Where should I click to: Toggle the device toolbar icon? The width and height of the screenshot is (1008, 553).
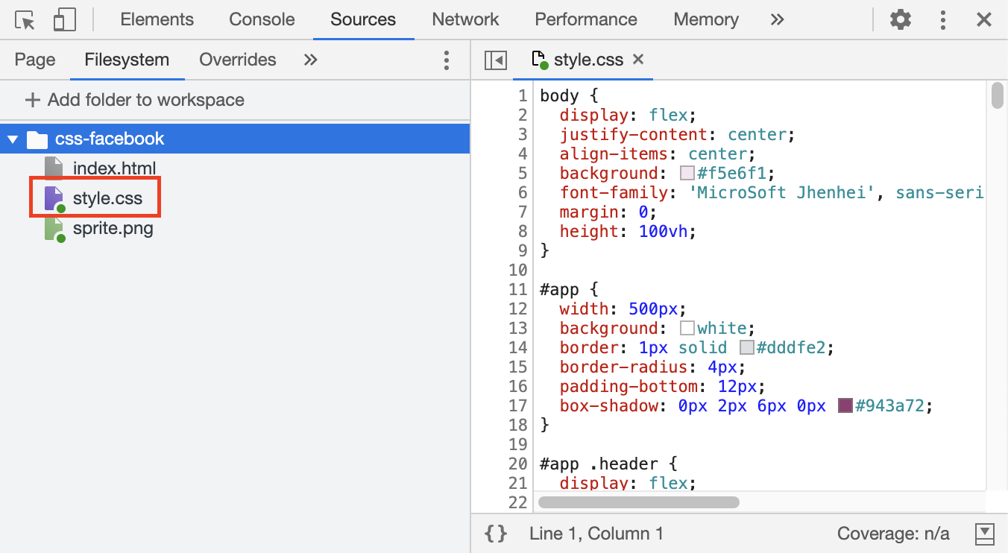click(x=65, y=20)
